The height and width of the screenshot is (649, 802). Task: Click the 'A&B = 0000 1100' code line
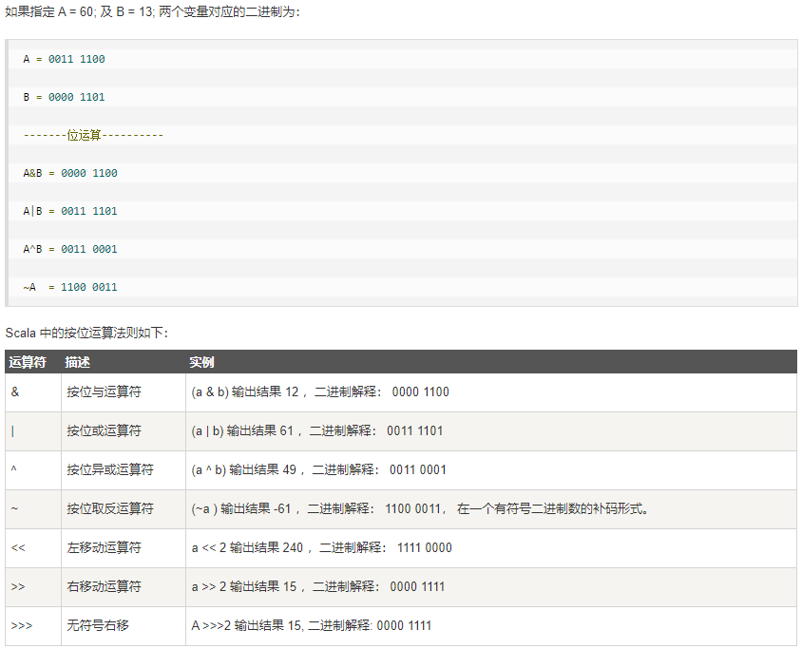pos(70,173)
